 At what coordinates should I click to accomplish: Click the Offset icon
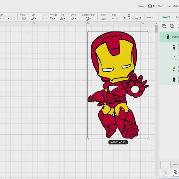click(x=73, y=19)
